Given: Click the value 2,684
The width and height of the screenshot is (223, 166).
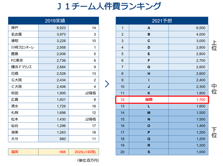Looking at the screenshot, I should tap(61, 67).
